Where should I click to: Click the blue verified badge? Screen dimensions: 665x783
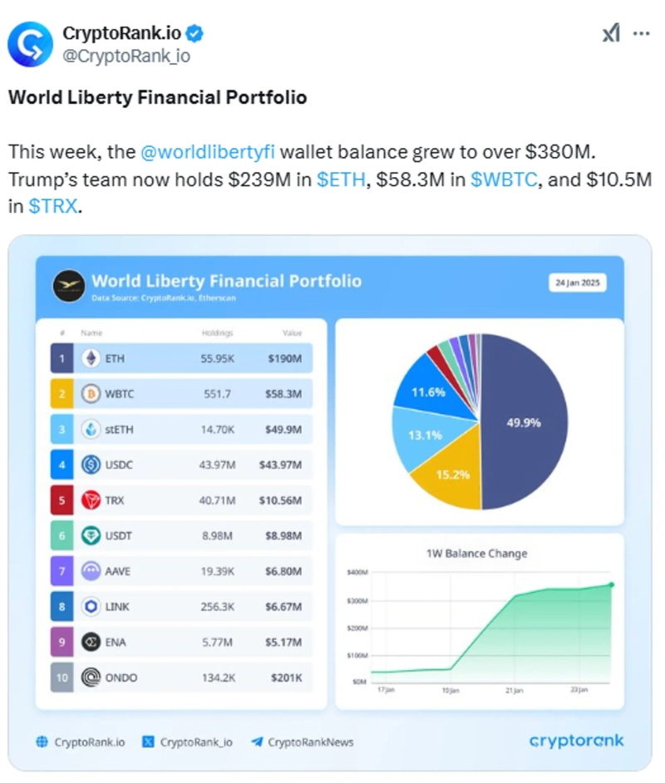click(x=195, y=34)
